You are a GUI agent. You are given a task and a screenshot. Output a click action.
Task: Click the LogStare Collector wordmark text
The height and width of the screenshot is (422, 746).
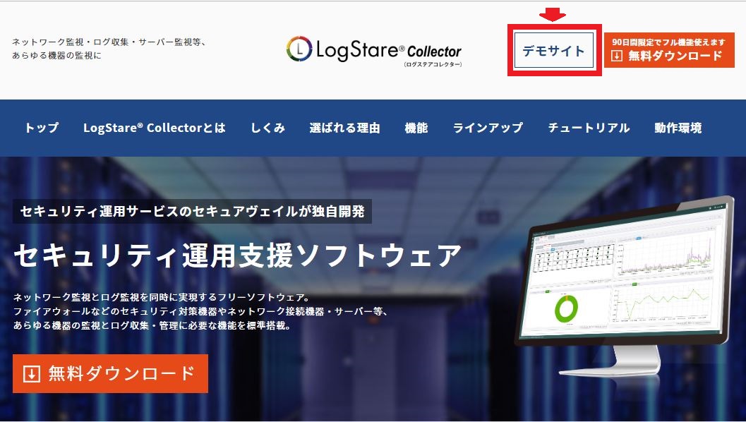pyautogui.click(x=389, y=50)
